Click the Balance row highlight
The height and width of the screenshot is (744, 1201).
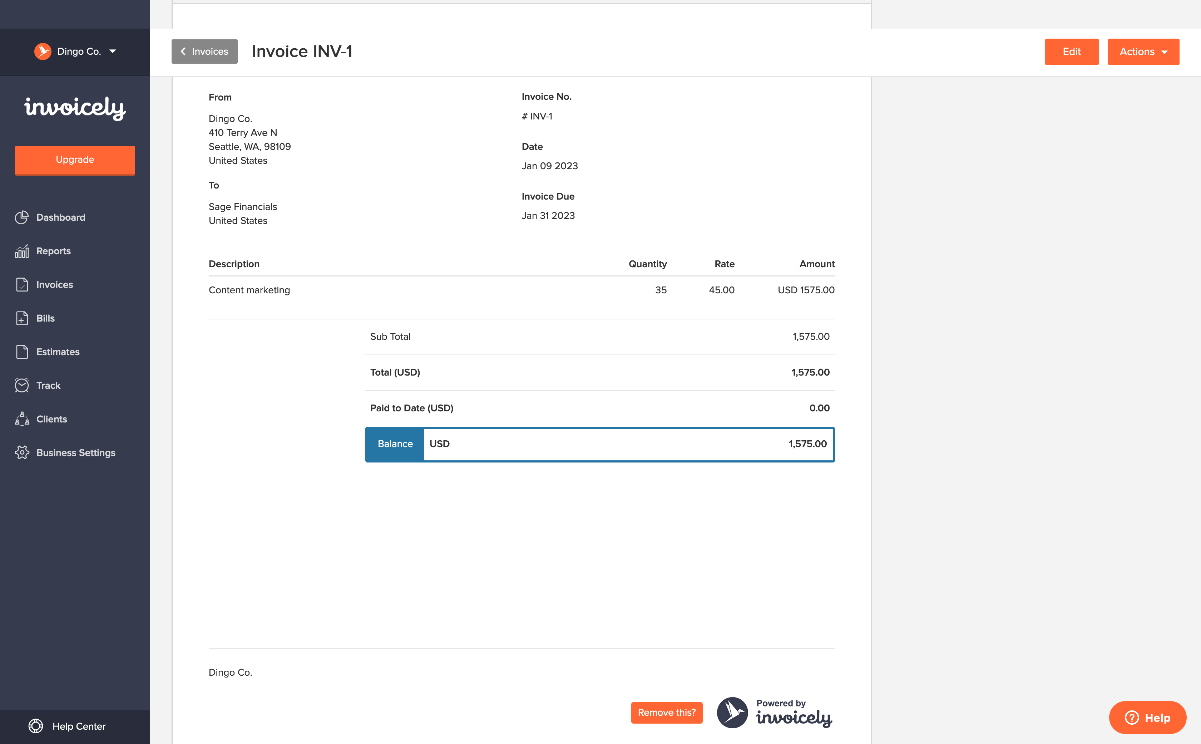click(600, 444)
